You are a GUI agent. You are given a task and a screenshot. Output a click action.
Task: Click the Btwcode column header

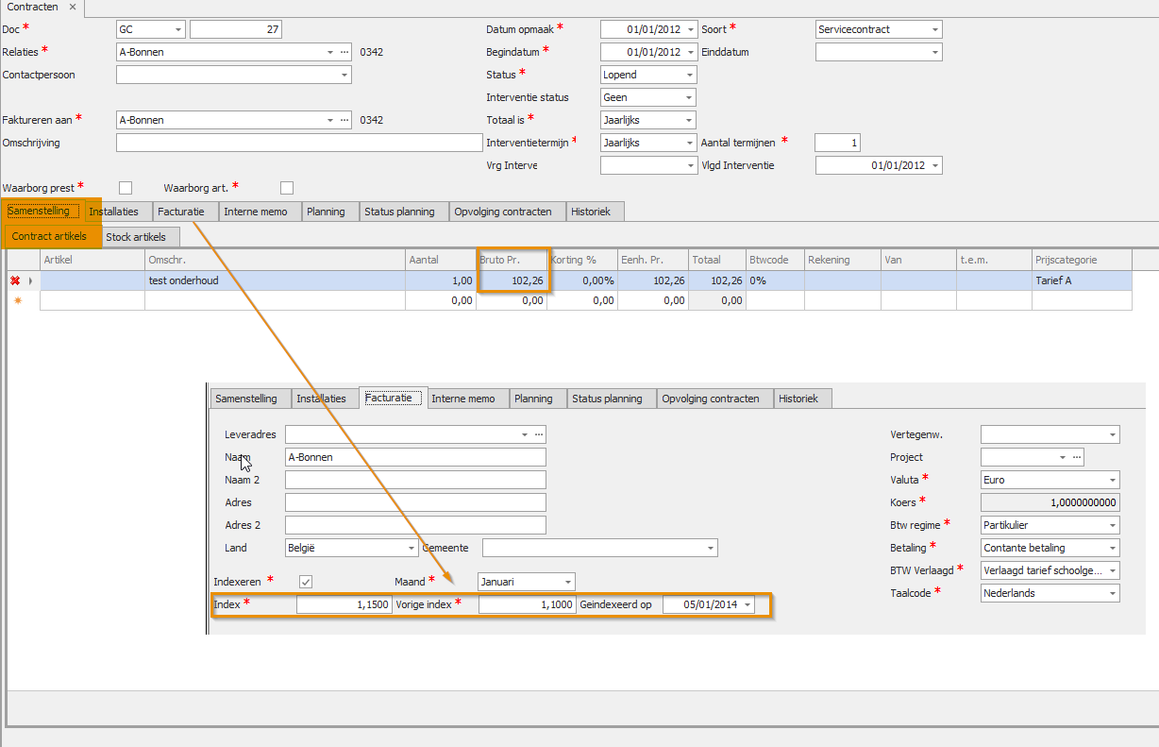click(x=774, y=260)
